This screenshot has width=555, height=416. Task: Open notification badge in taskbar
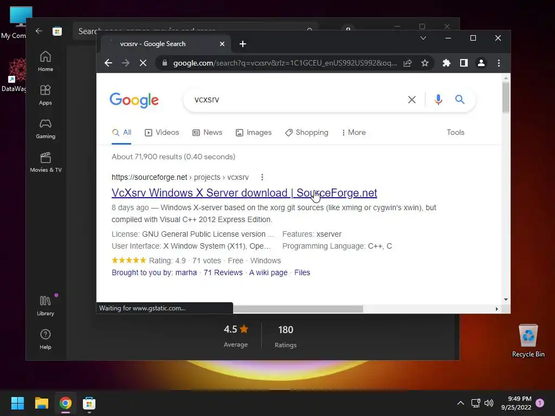pos(540,403)
